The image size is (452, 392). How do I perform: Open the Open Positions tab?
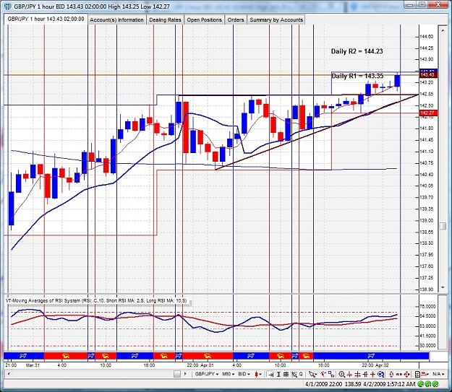(204, 20)
